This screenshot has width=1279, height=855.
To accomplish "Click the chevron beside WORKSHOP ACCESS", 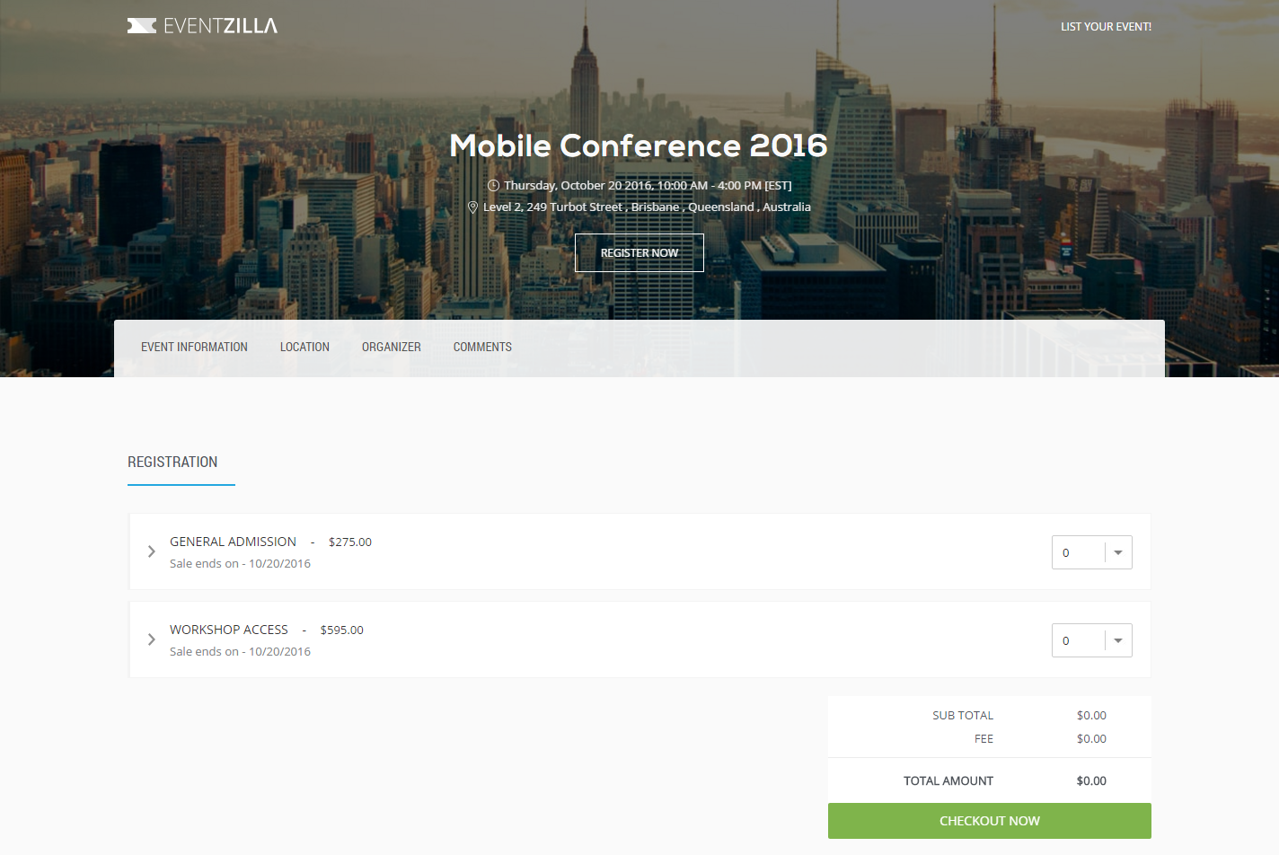I will click(x=151, y=639).
